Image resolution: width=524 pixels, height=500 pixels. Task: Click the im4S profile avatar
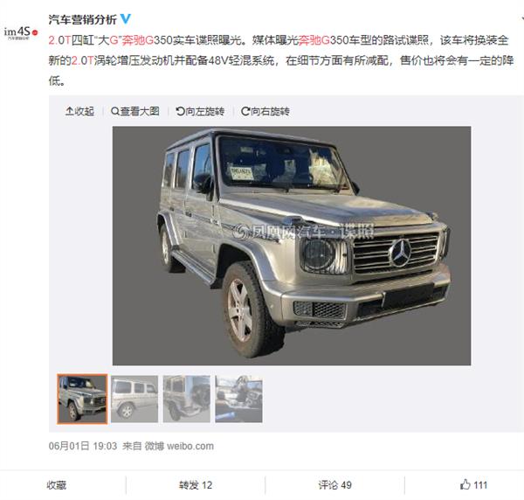tap(21, 32)
